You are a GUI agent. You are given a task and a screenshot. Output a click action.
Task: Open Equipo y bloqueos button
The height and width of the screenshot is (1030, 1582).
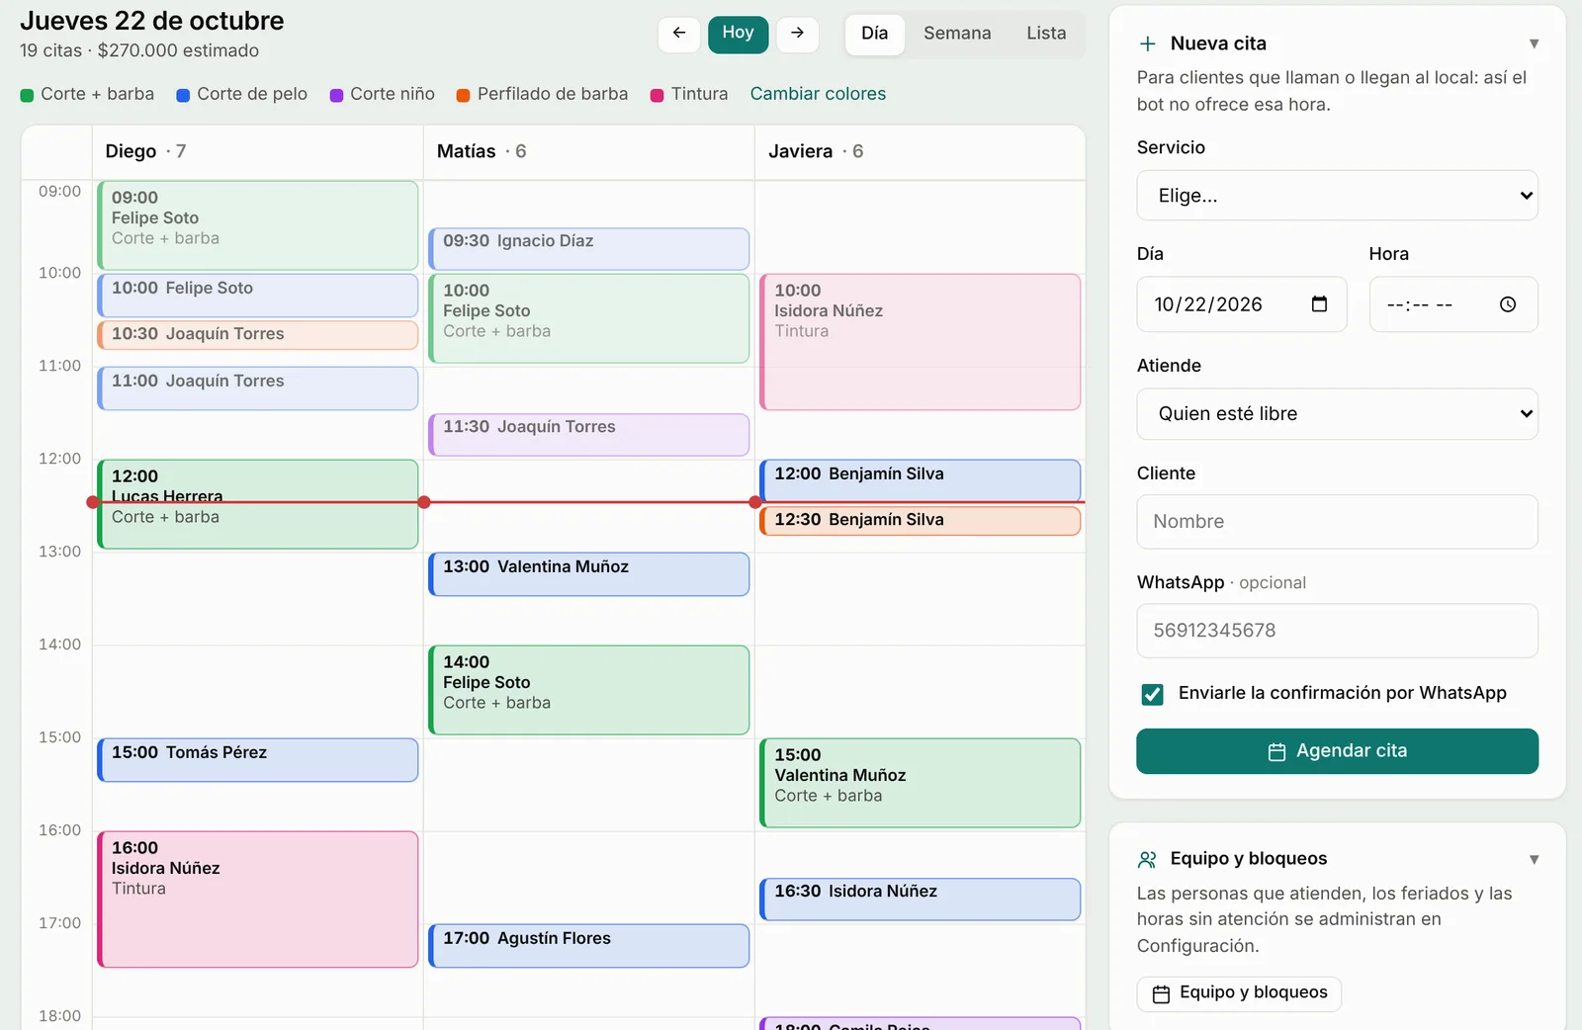coord(1239,992)
